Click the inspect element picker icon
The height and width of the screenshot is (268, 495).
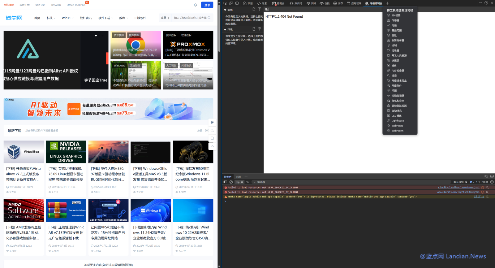225,3
